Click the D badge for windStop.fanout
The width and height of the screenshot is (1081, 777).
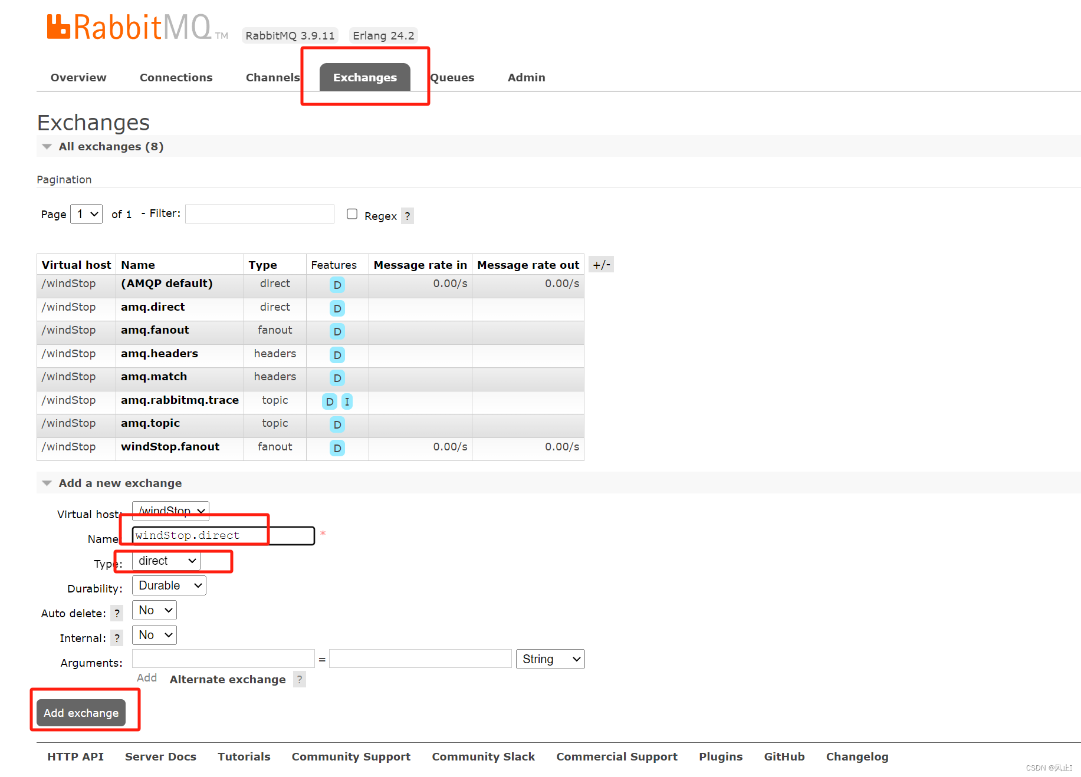337,448
